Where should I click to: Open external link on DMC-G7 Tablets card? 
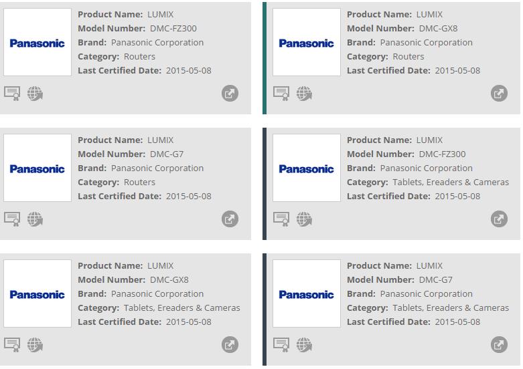[x=499, y=345]
